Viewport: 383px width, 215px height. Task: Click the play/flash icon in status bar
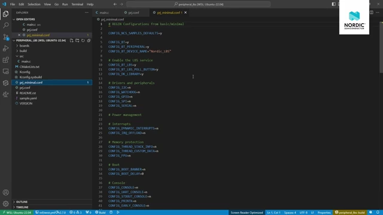click(118, 213)
